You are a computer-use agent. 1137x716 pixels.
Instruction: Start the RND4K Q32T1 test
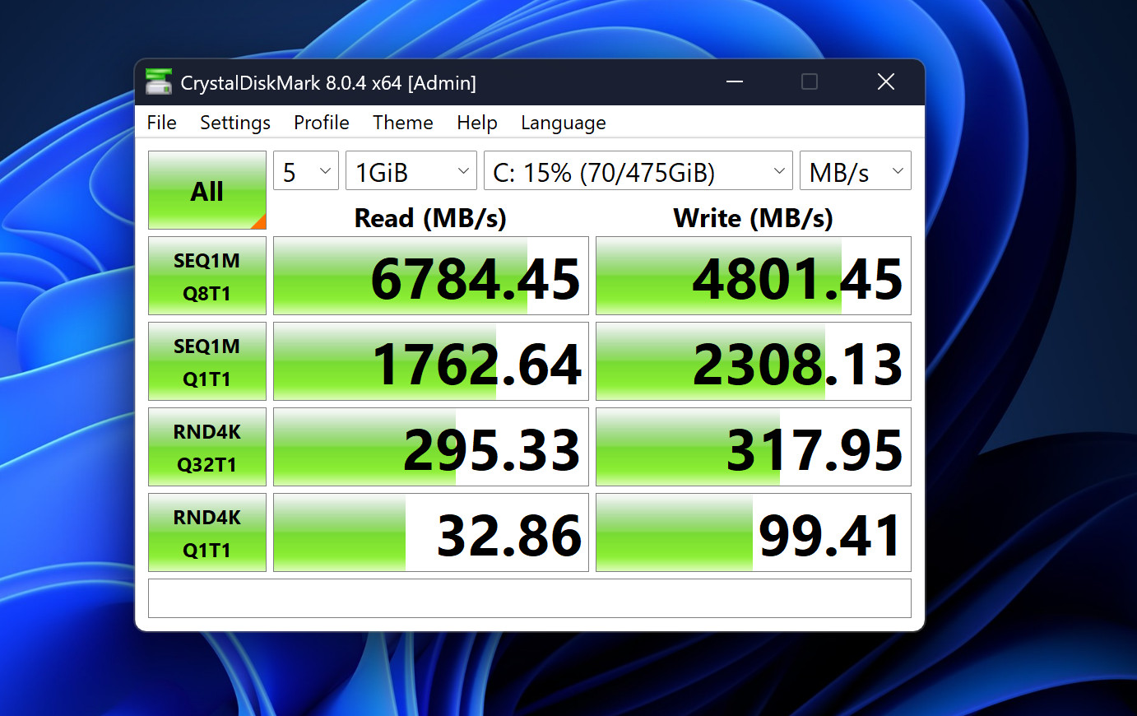(x=207, y=447)
